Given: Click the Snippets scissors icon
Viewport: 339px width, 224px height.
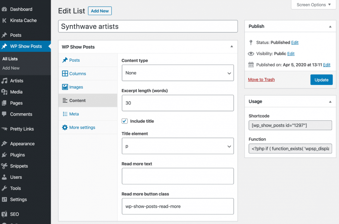Looking at the screenshot, I should tap(4, 166).
